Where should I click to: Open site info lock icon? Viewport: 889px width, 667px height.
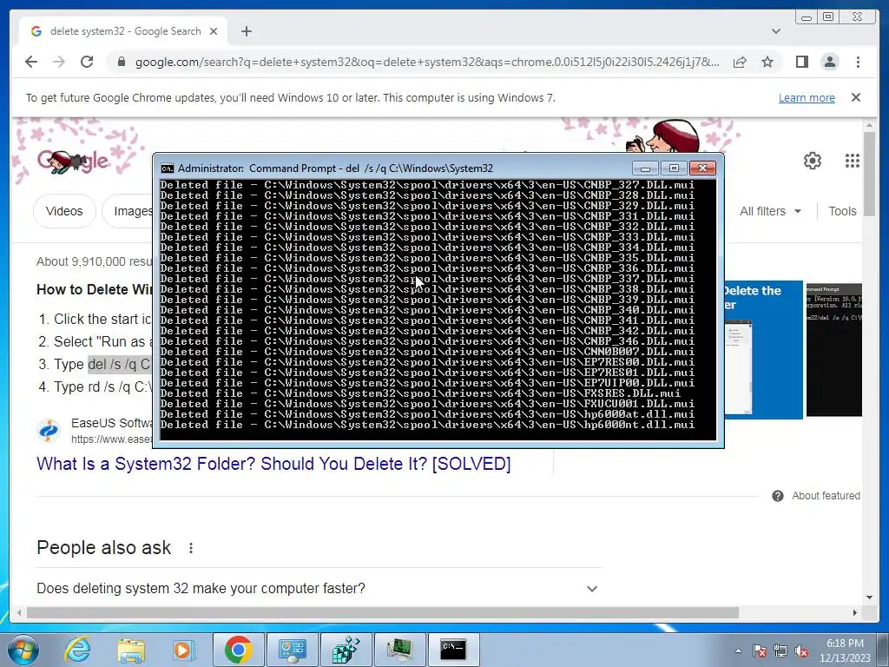click(121, 62)
